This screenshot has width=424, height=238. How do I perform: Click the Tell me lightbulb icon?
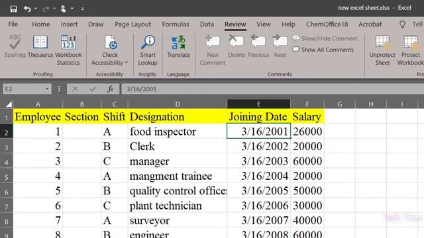tap(402, 24)
